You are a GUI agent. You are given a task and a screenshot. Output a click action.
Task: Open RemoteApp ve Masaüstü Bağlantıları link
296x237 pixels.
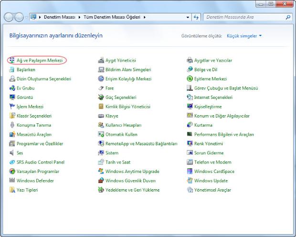[141, 144]
